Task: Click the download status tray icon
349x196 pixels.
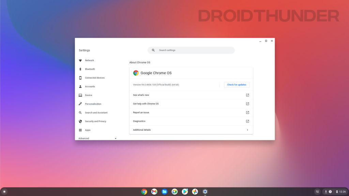Action: point(326,192)
